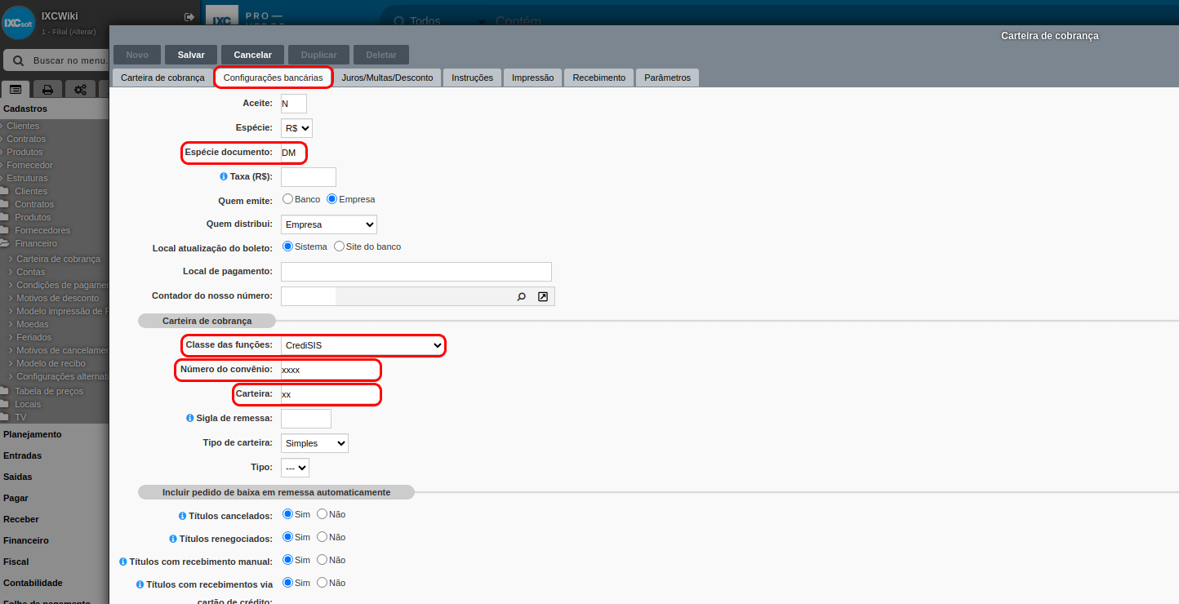The width and height of the screenshot is (1179, 604).
Task: Switch to Configurações bancárias tab
Action: (273, 78)
